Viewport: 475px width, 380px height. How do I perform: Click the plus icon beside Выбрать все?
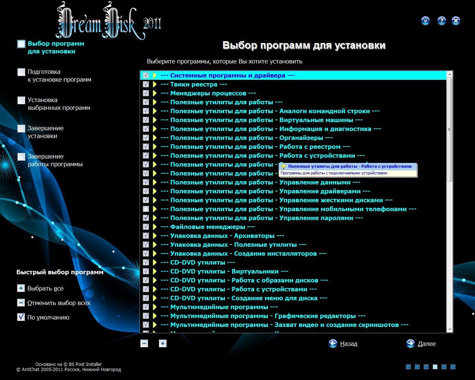pos(21,288)
